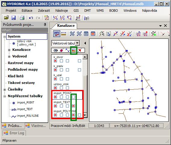Open the GIS menu

[76, 11]
